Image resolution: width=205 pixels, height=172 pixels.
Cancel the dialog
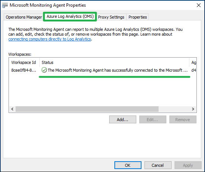[158, 165]
